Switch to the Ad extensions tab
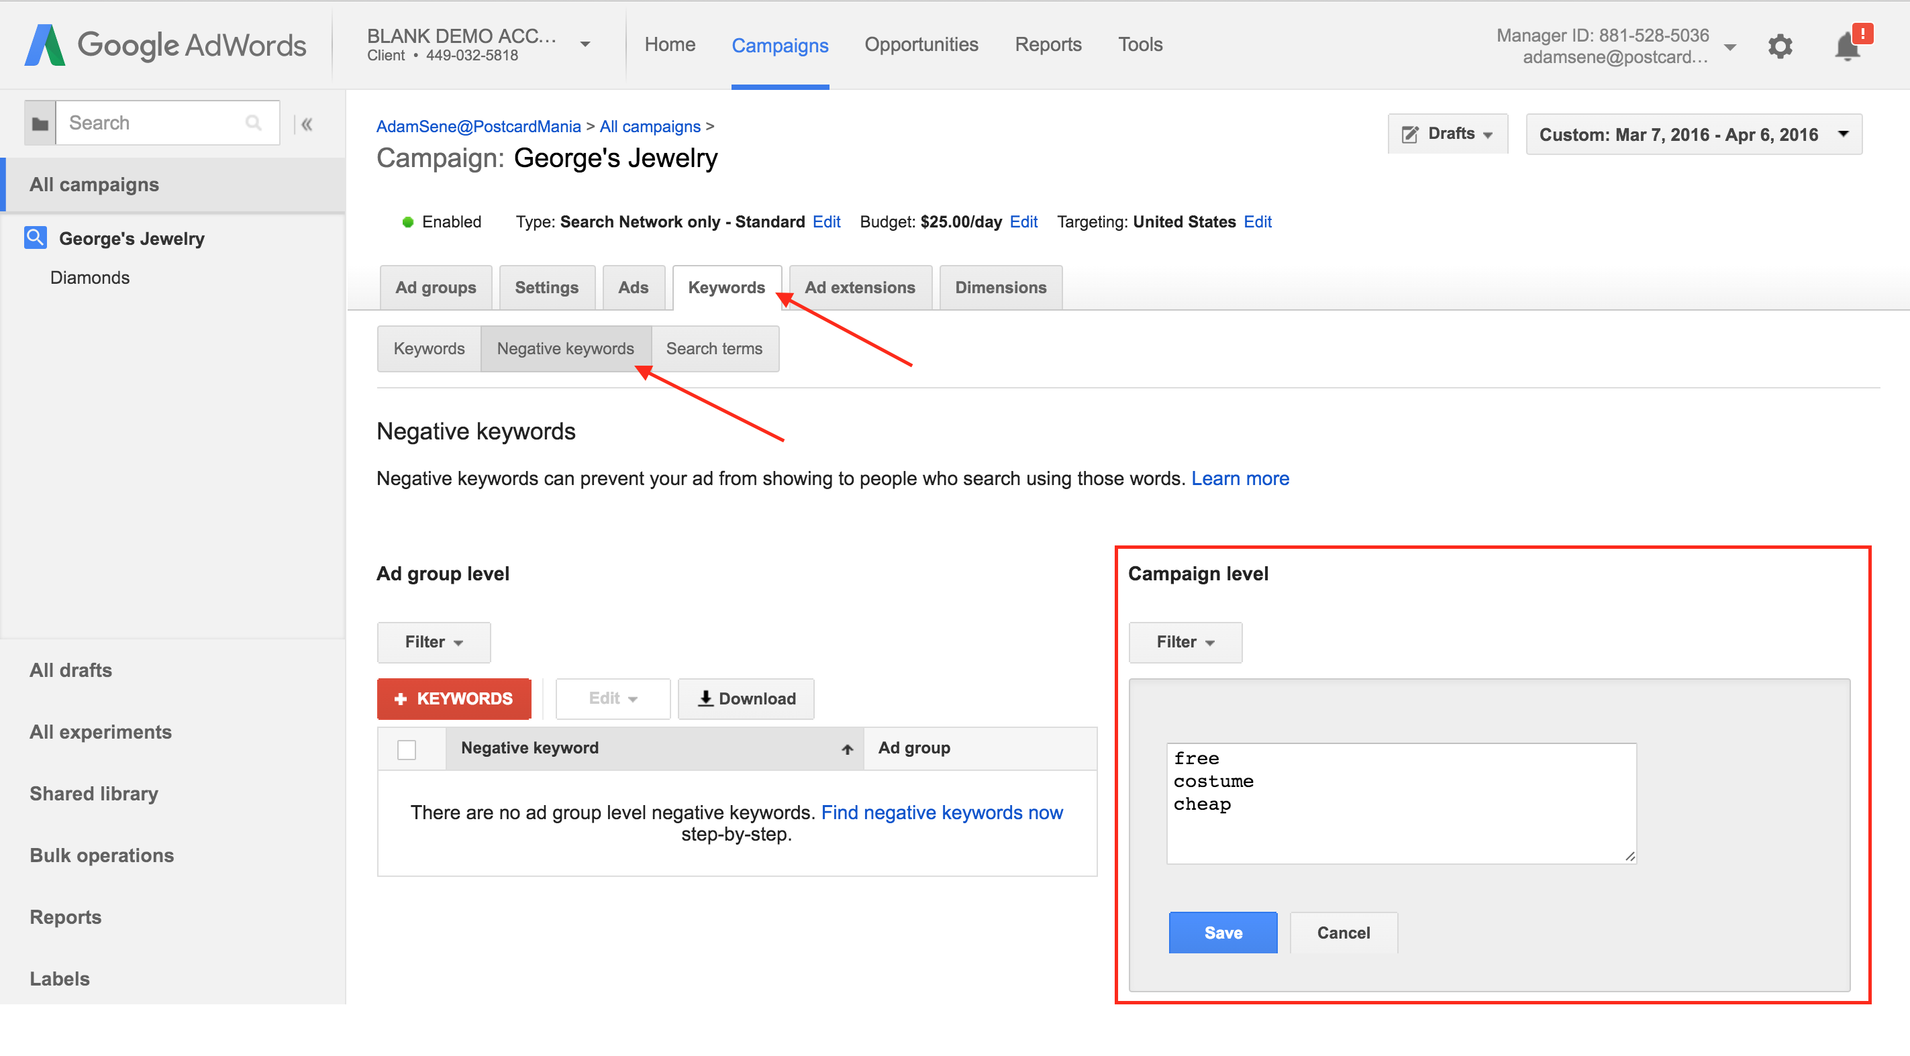The width and height of the screenshot is (1910, 1056). (860, 288)
